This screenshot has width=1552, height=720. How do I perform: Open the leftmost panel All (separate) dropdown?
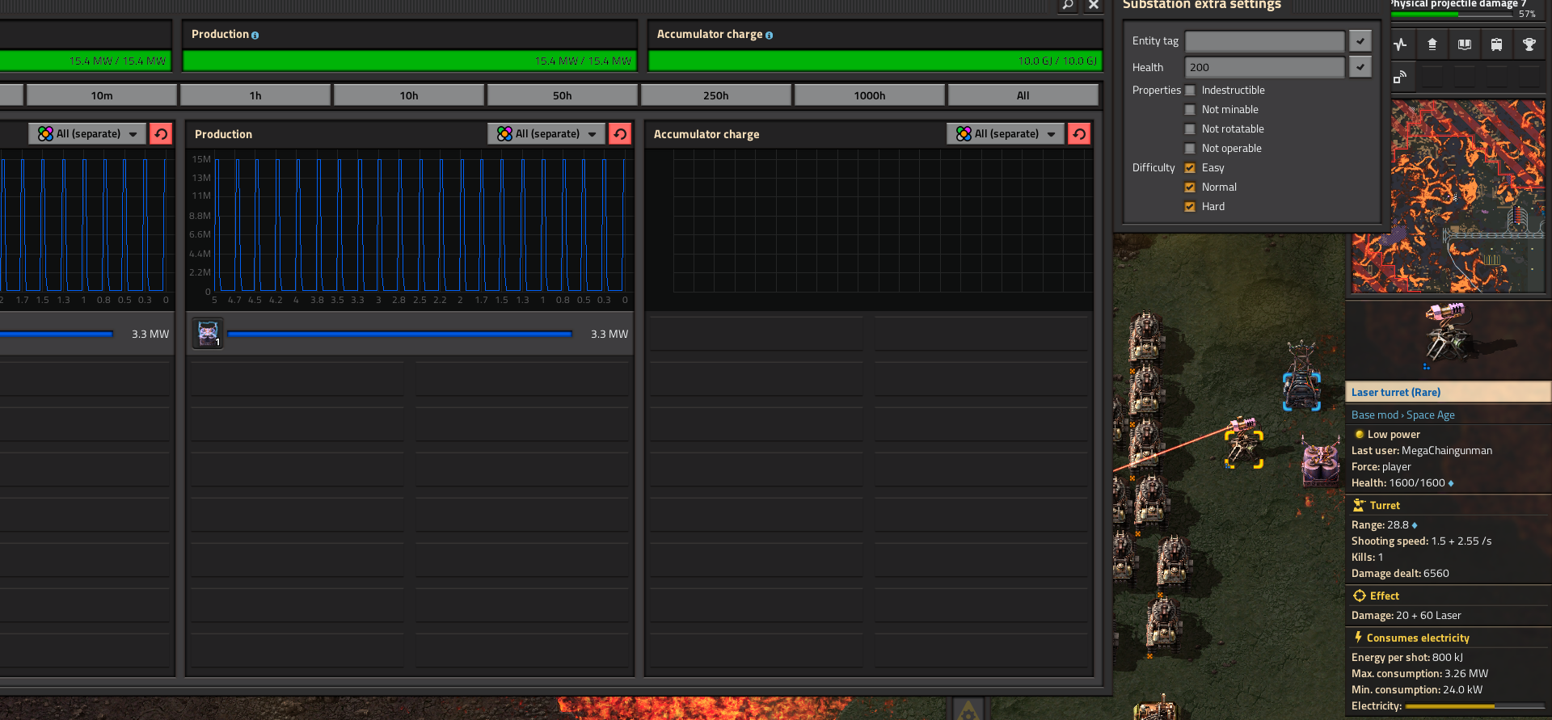click(x=87, y=134)
